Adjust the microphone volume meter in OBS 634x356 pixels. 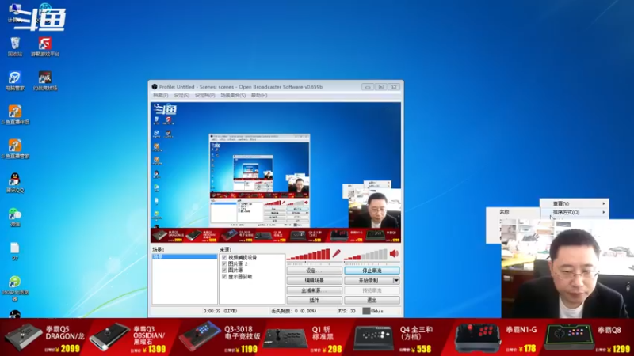click(308, 254)
